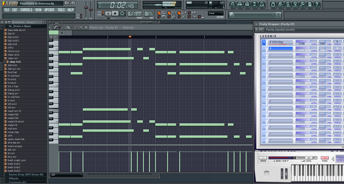Open the Fruity Wrapper options arrow

[x=256, y=24]
